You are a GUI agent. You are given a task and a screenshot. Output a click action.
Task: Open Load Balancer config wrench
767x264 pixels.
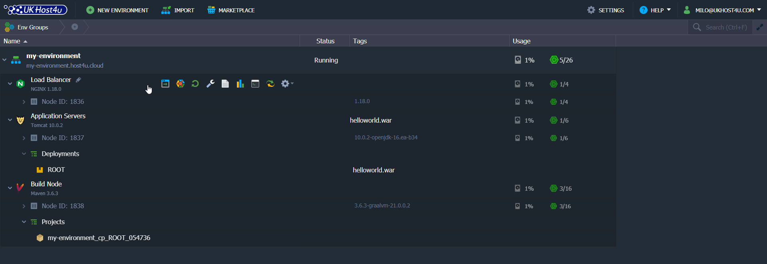(211, 84)
